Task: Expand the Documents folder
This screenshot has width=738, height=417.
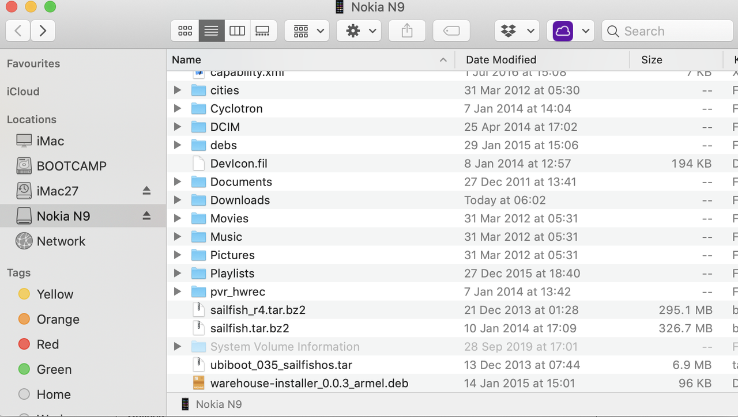Action: pos(178,182)
